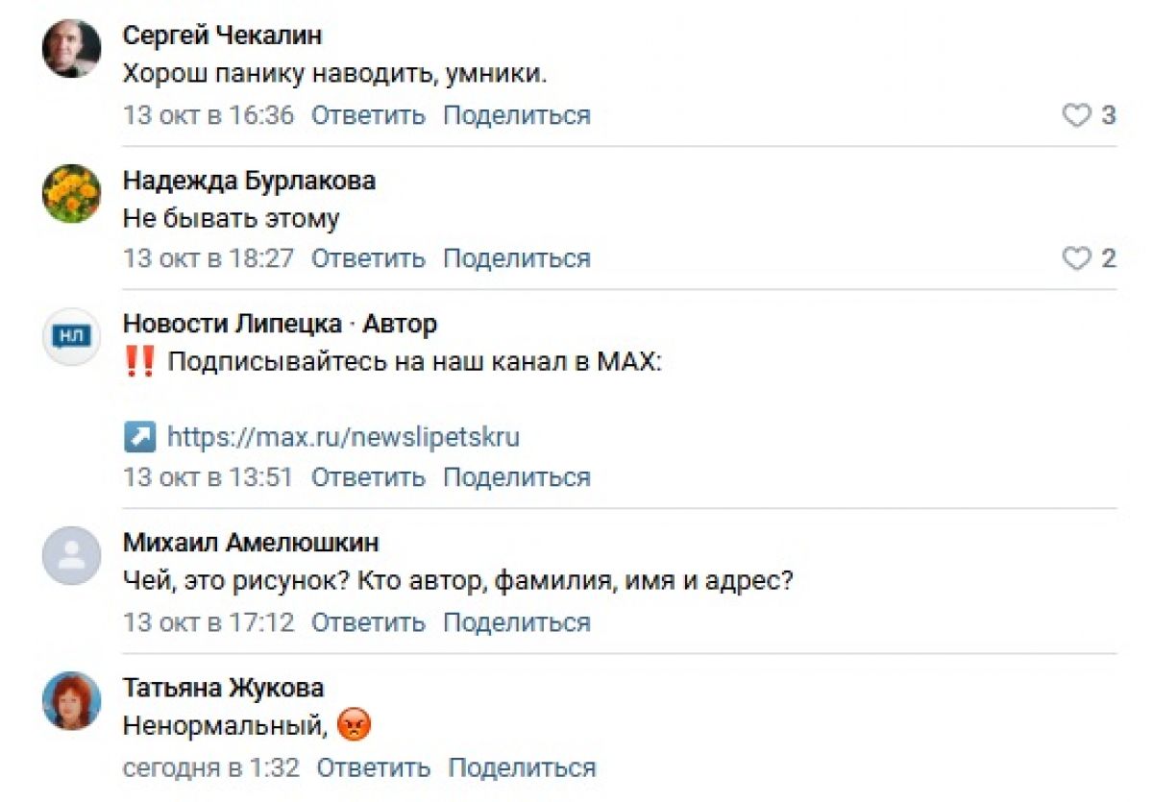
Task: Reply to Татьяна Жукова's comment
Action: [x=374, y=768]
